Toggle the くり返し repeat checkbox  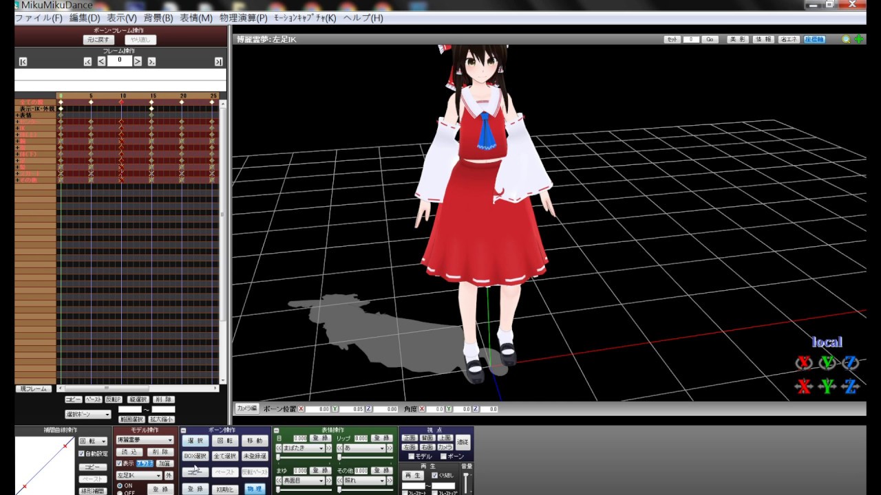434,475
